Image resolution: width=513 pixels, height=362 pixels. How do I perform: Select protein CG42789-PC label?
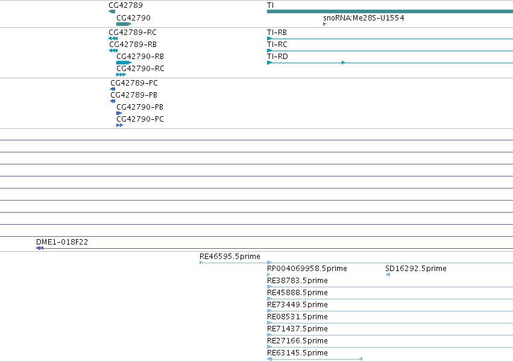coord(134,83)
